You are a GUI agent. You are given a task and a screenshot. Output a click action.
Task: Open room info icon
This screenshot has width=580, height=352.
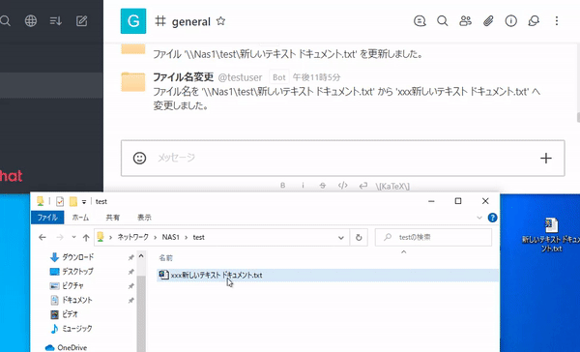[510, 21]
